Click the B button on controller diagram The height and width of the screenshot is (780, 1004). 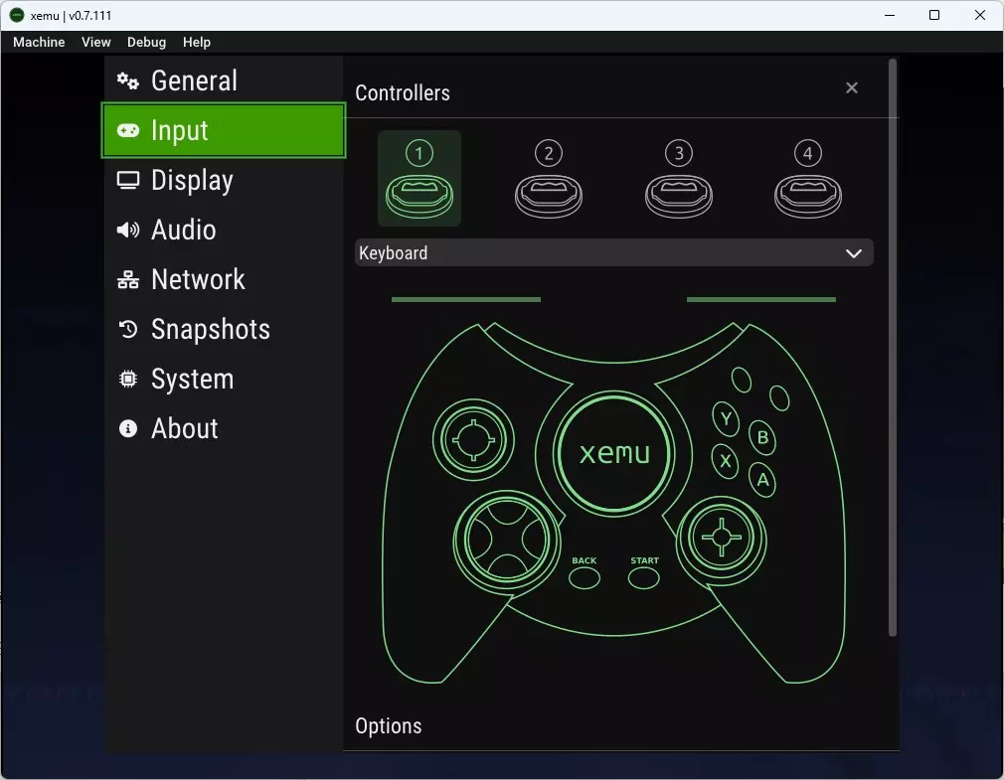pos(762,437)
